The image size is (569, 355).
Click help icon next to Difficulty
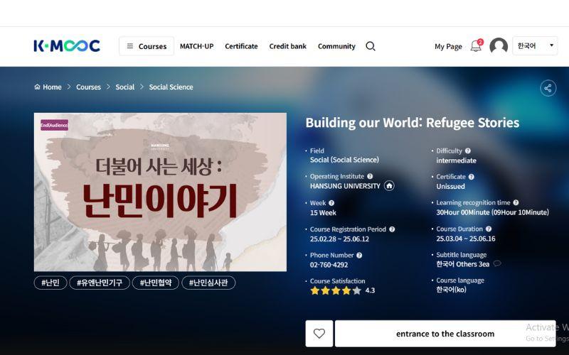[x=468, y=151]
